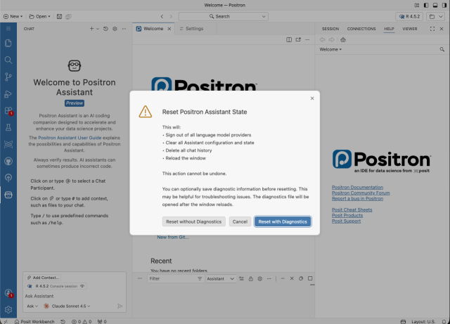Expand new chat options chevron
Image resolution: width=450 pixels, height=324 pixels.
pos(98,29)
